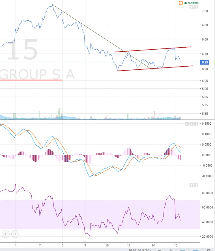Click the UTC time display
The width and height of the screenshot is (215, 251).
[139, 250]
